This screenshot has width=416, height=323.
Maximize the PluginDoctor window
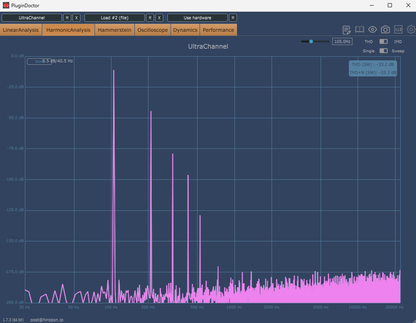pyautogui.click(x=390, y=5)
